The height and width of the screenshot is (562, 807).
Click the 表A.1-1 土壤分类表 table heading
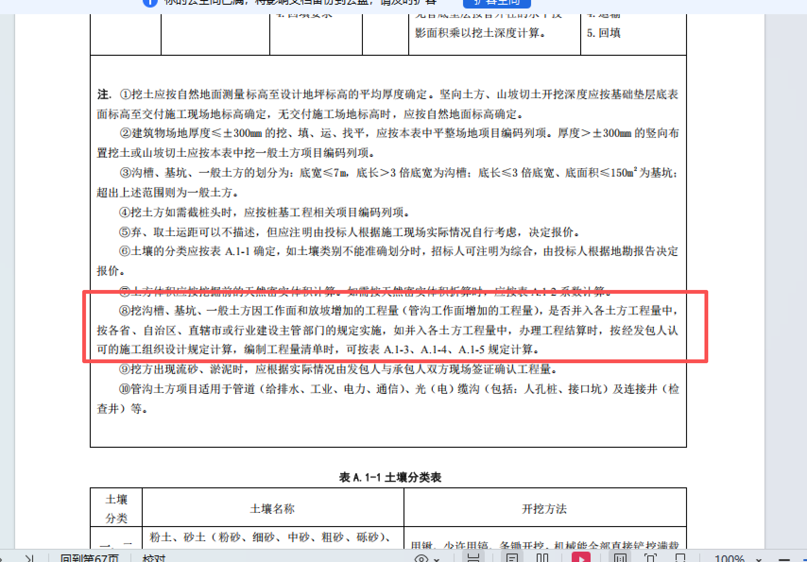click(x=391, y=477)
